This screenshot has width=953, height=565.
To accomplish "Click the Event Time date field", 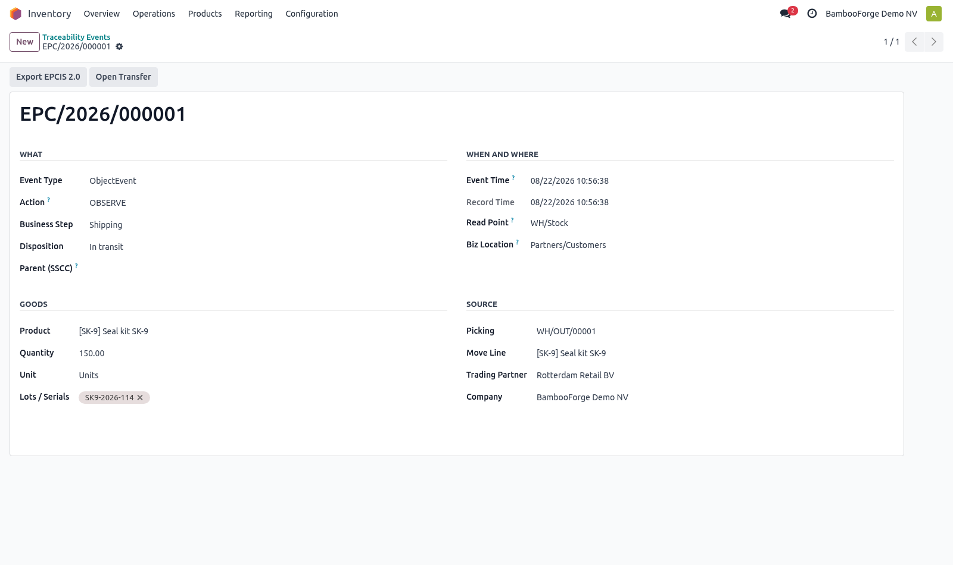I will pos(712,181).
